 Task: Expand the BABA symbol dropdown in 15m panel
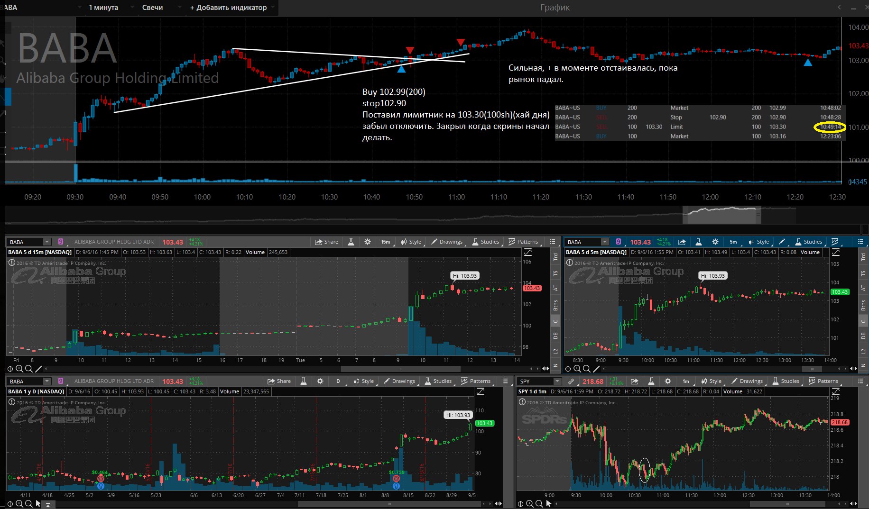(x=46, y=242)
